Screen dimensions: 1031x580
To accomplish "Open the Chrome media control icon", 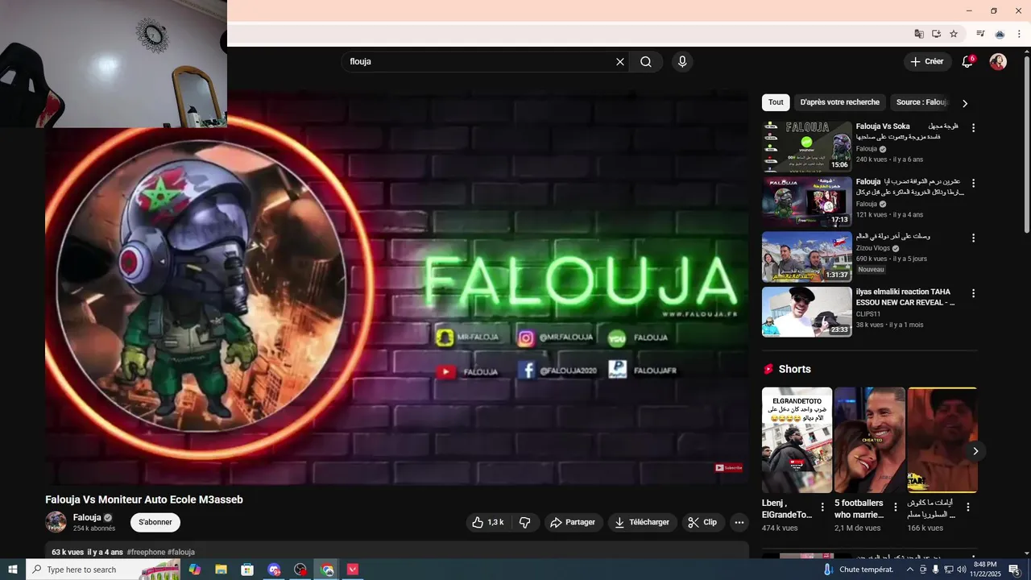I will 980,34.
